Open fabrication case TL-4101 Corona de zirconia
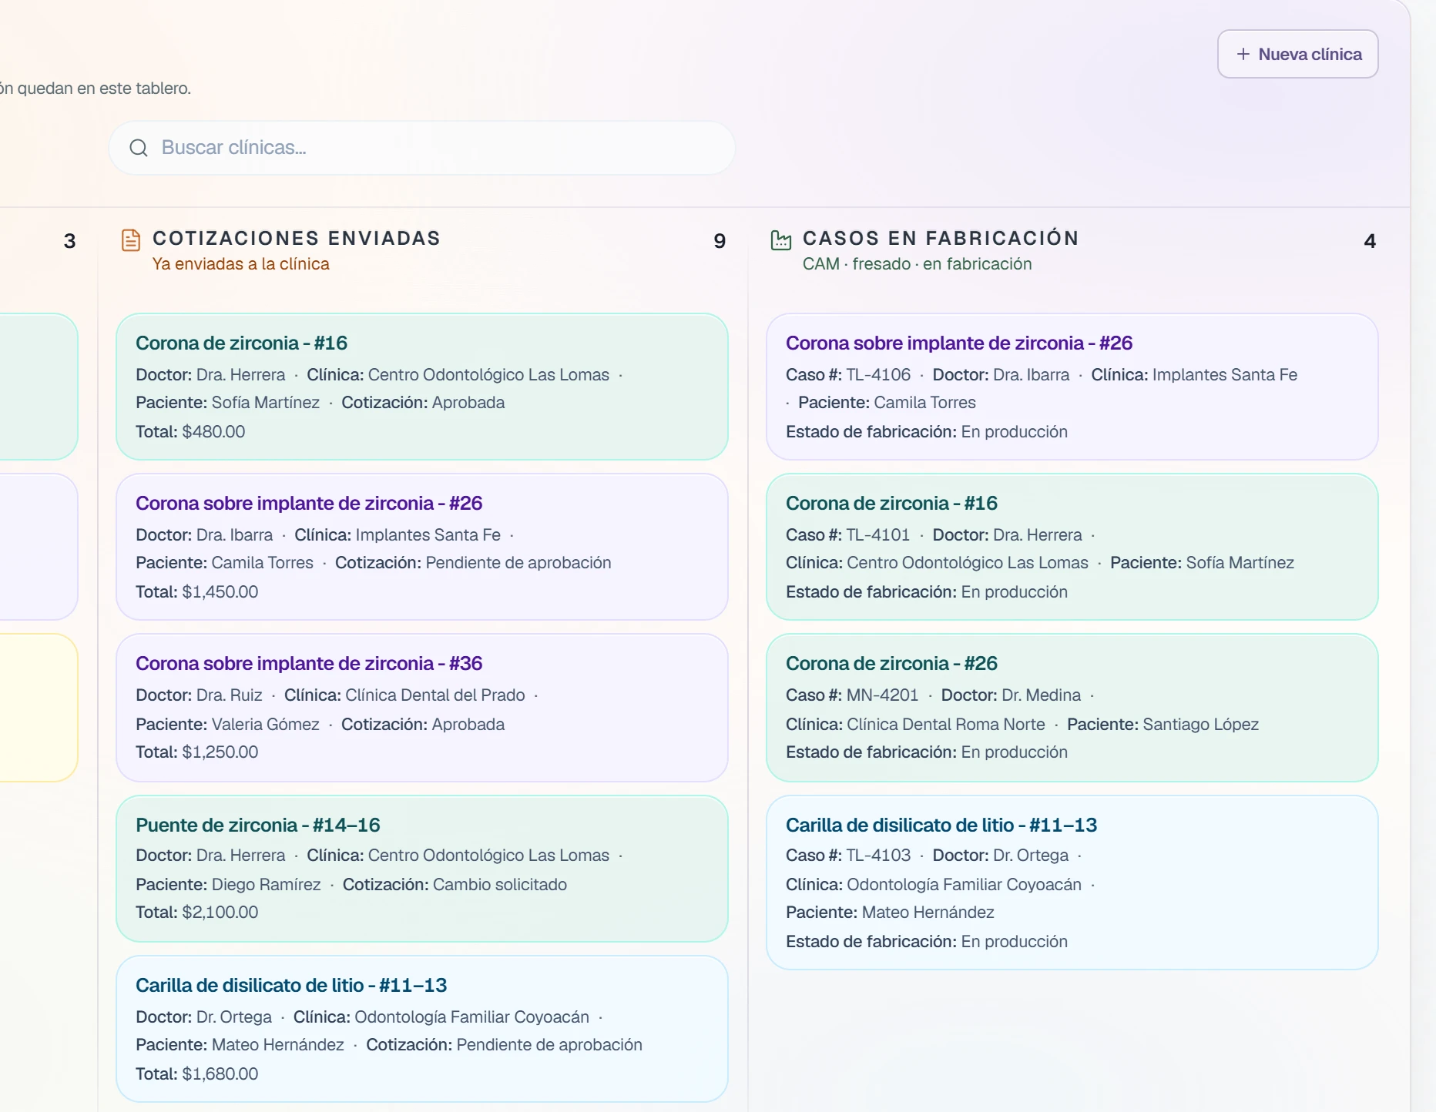This screenshot has width=1436, height=1112. point(1072,547)
